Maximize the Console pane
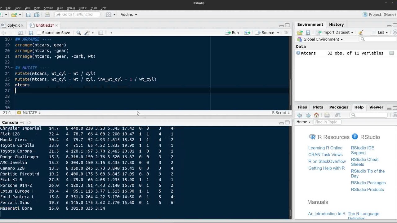The width and height of the screenshot is (397, 223). pyautogui.click(x=287, y=123)
